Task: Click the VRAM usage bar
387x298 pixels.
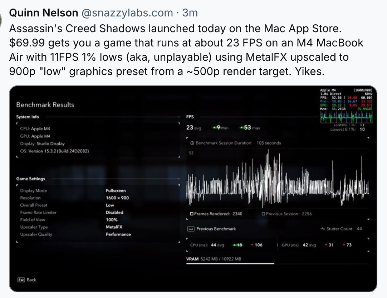Action: click(278, 264)
